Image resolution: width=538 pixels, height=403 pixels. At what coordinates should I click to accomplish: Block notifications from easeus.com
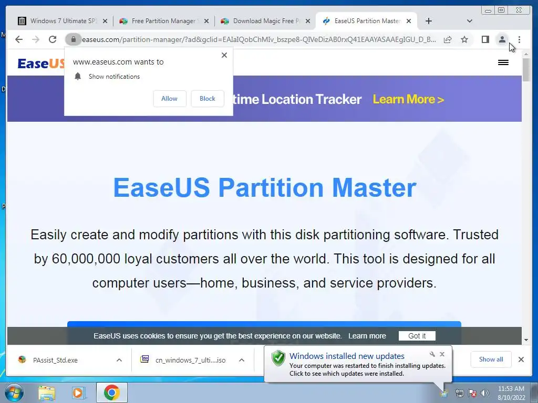207,98
